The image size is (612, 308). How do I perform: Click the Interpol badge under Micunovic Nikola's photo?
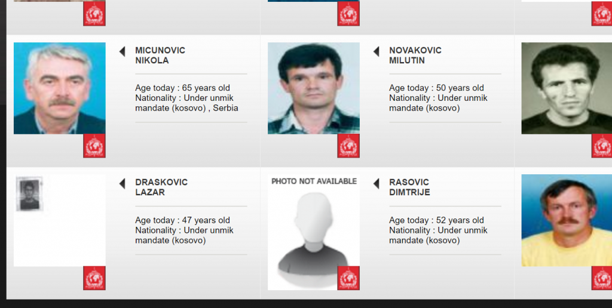(94, 146)
